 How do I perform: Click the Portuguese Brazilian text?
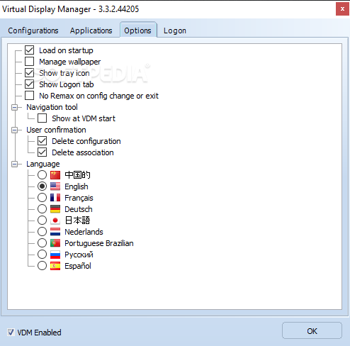pos(99,243)
